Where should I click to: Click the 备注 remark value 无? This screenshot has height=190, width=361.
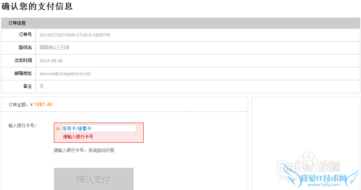point(42,87)
